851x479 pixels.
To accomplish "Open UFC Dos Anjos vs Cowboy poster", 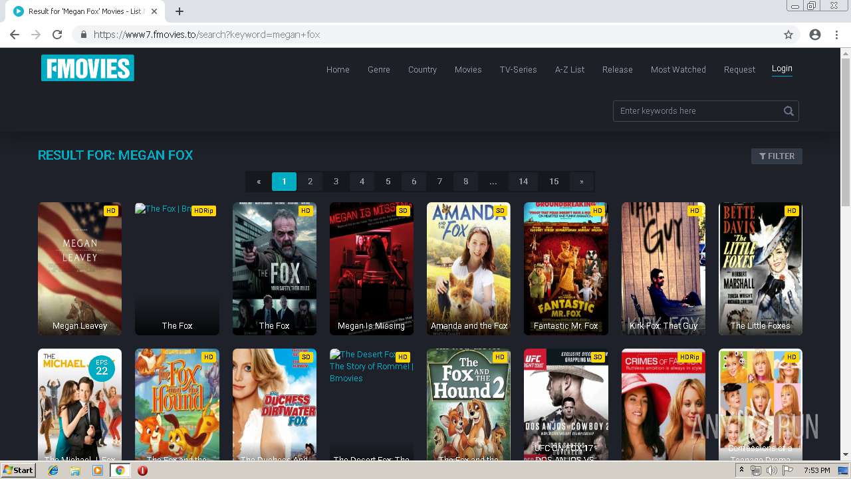I will [566, 404].
